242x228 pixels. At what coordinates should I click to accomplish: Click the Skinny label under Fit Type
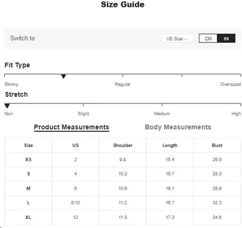coord(11,84)
